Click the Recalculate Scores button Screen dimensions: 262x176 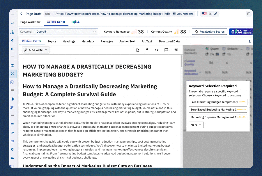point(209,31)
